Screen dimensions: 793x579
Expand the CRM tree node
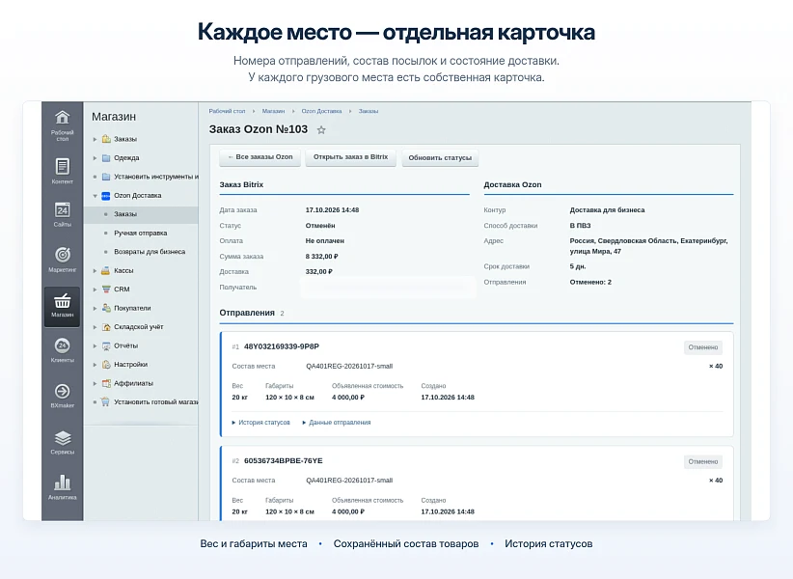[x=95, y=289]
